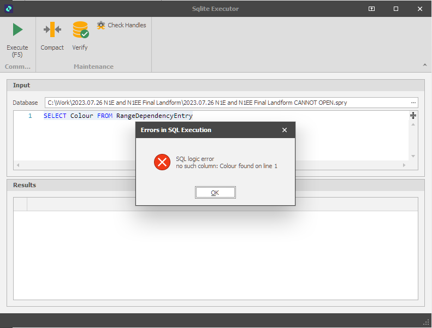Click the ribbon display options icon
432x328 pixels.
click(x=371, y=9)
